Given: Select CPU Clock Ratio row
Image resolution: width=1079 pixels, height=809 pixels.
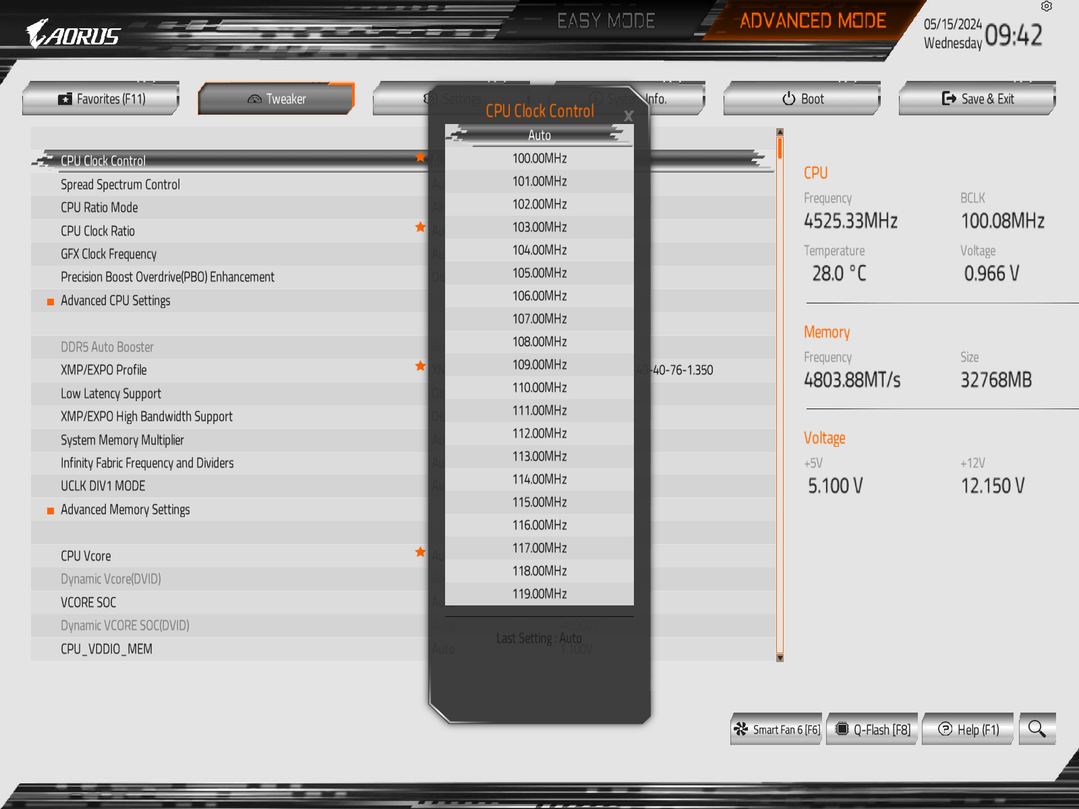Looking at the screenshot, I should point(403,231).
